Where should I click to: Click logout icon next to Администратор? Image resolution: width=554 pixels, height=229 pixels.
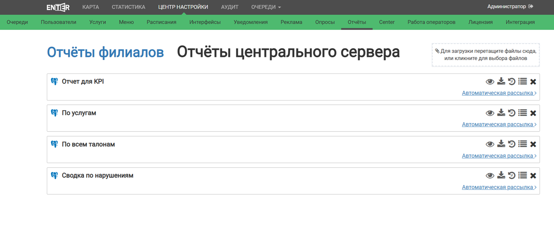pos(531,7)
